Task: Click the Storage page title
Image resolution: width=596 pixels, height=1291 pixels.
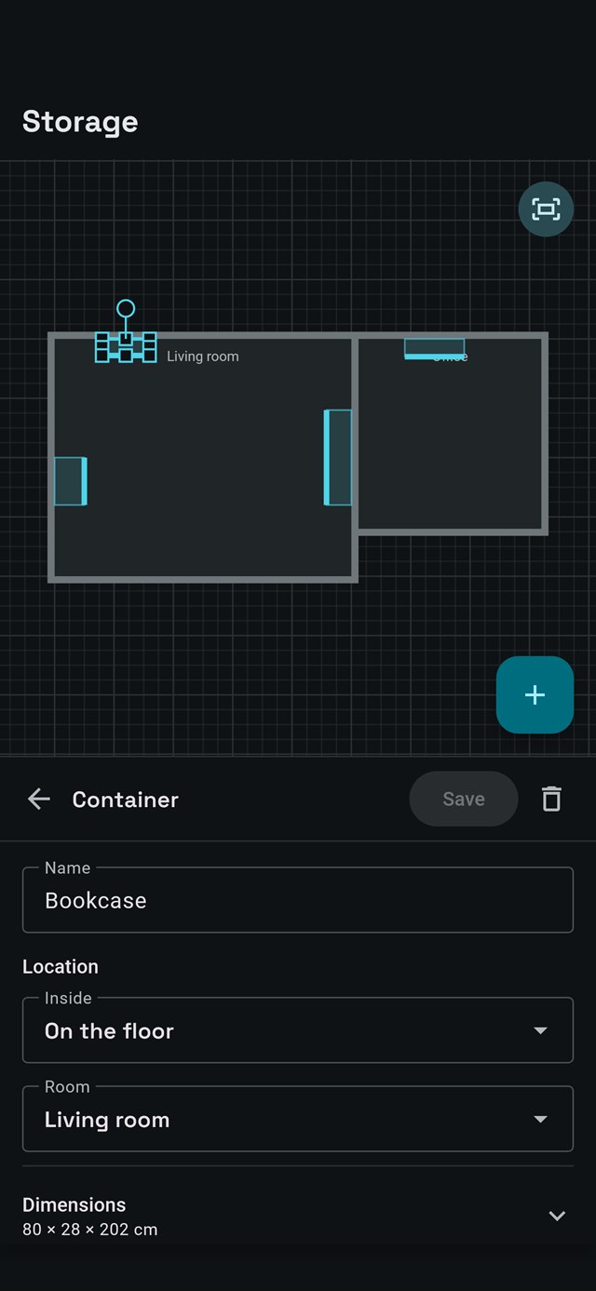Action: point(80,122)
